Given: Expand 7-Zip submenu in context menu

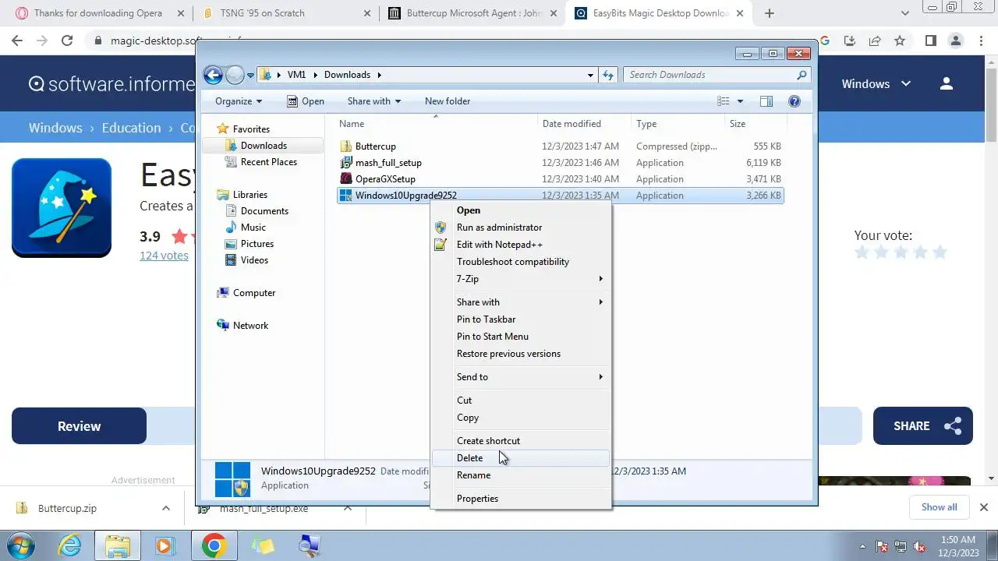Looking at the screenshot, I should (521, 279).
